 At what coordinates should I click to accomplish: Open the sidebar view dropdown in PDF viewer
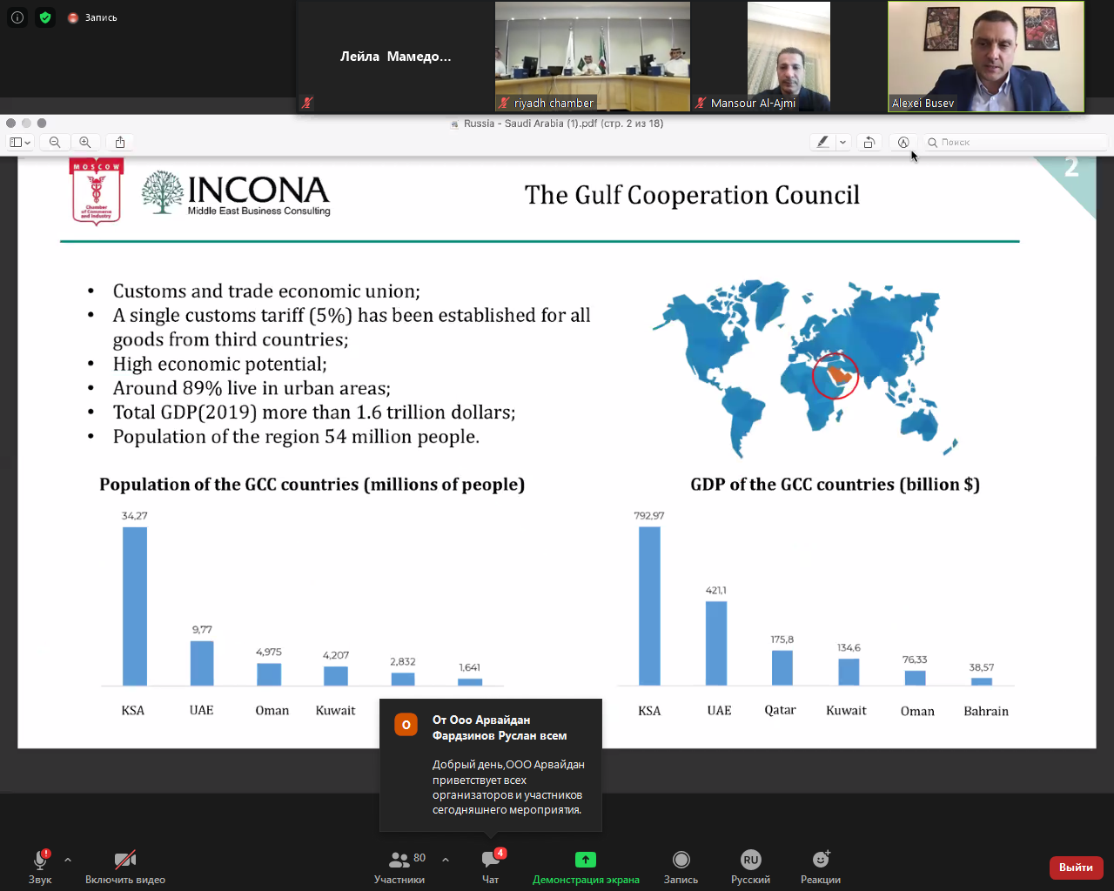[20, 142]
